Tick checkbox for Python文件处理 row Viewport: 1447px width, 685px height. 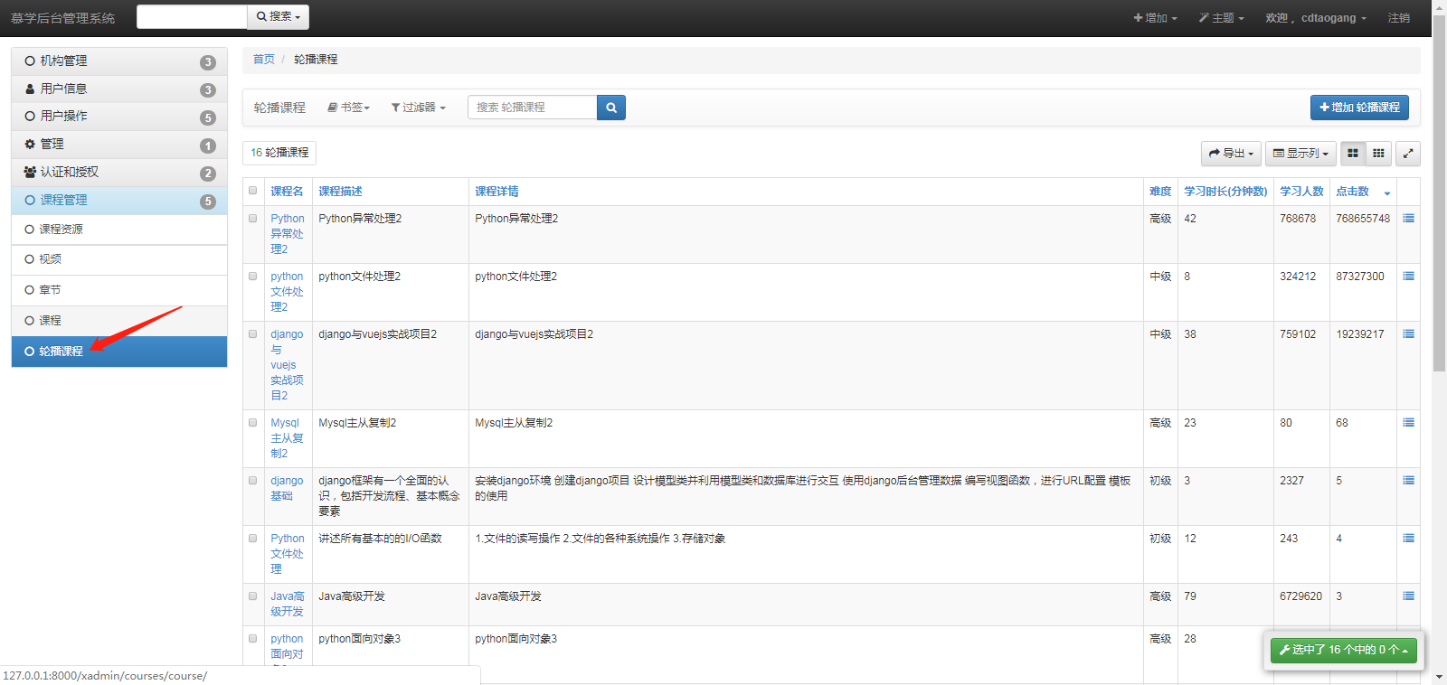pos(253,539)
